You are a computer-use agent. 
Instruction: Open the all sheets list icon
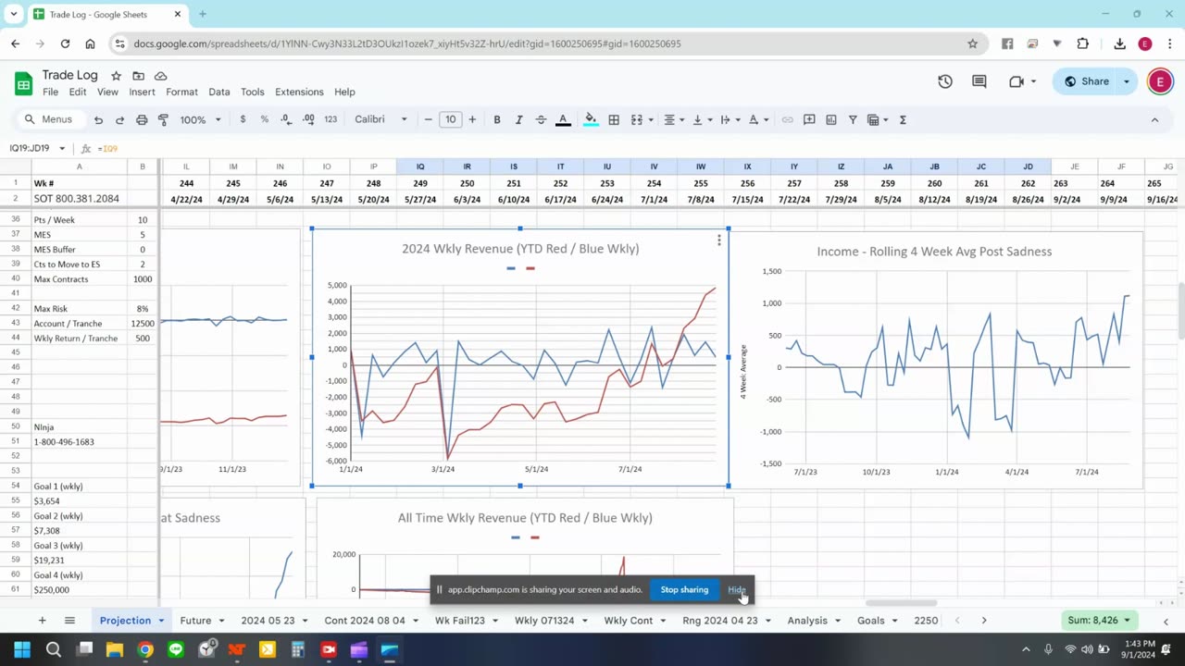pos(69,620)
